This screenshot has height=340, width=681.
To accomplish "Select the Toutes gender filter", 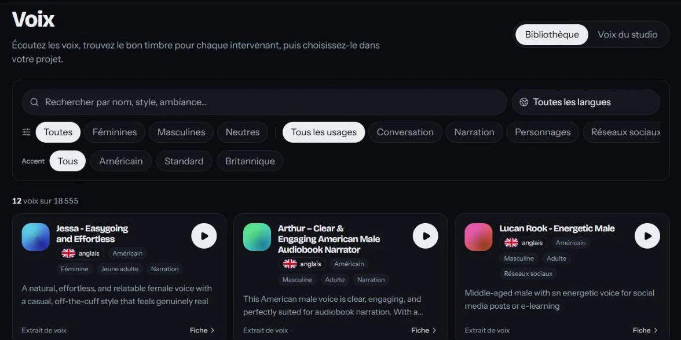I will coord(58,132).
